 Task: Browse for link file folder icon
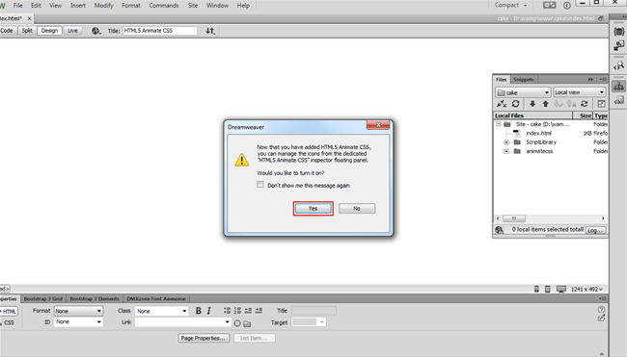[x=247, y=323]
